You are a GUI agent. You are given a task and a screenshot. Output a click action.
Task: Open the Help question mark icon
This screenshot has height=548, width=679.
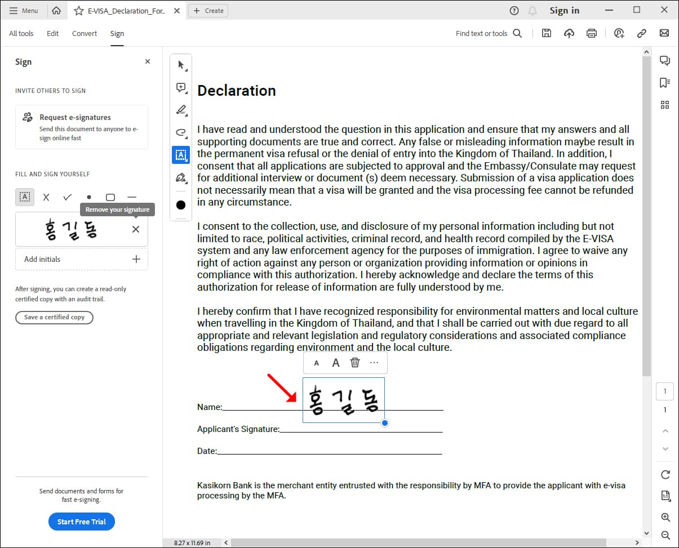tap(514, 11)
